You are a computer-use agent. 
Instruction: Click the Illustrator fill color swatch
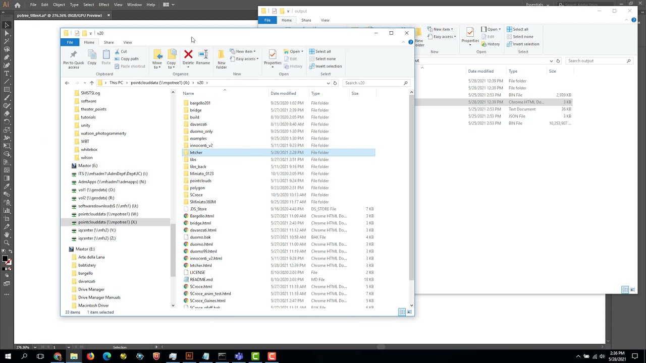5,259
